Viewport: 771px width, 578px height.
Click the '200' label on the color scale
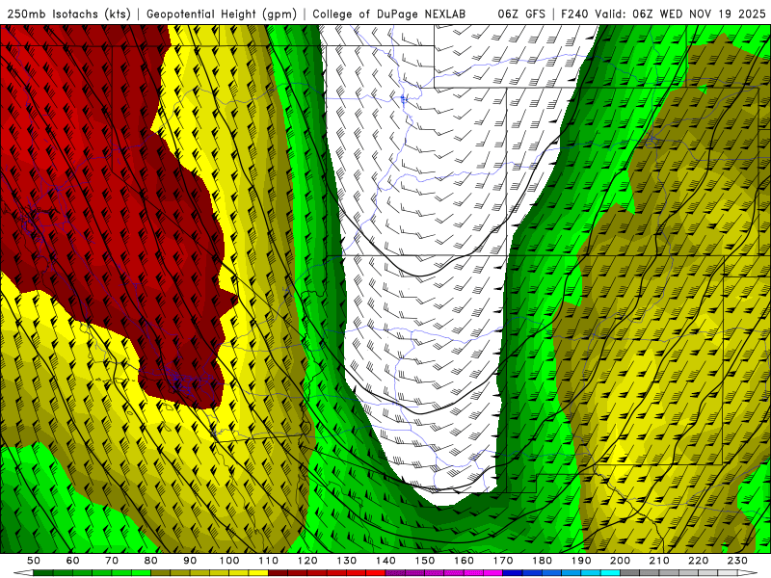[x=620, y=561]
